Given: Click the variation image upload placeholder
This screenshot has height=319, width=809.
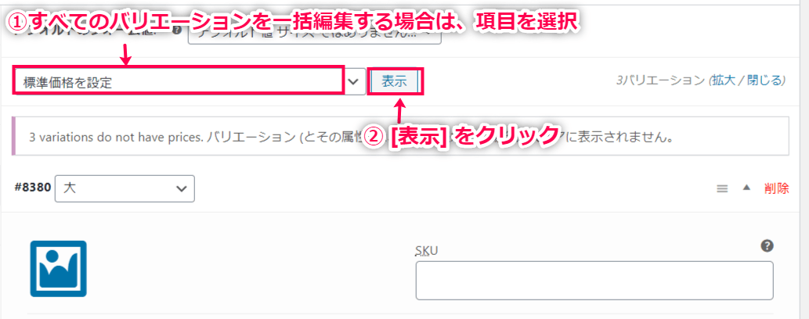Looking at the screenshot, I should (x=58, y=268).
